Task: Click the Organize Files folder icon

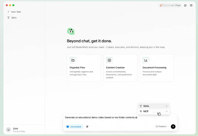Action: [73, 60]
